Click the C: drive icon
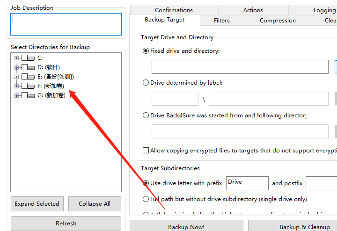337x231 pixels. [x=32, y=58]
